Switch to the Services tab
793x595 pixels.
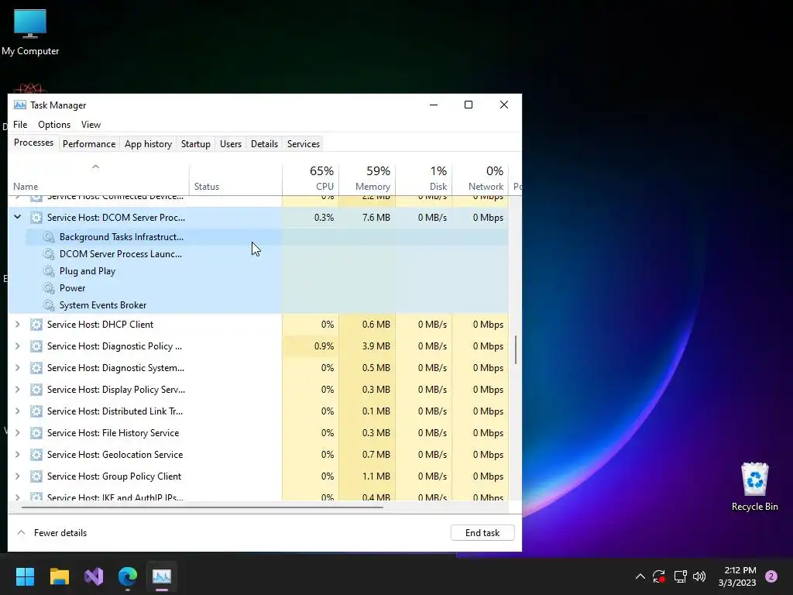click(304, 143)
